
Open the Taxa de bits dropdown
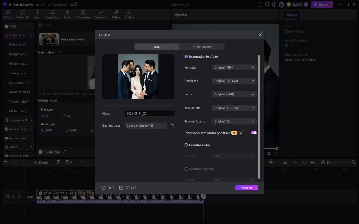pos(234,108)
